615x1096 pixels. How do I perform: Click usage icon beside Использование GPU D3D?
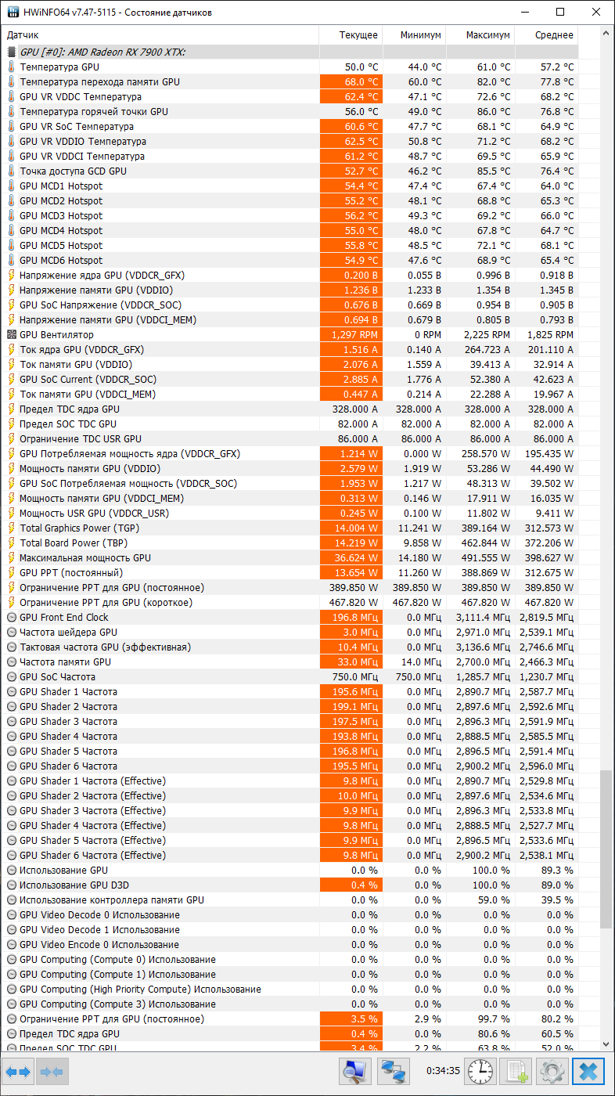coord(12,885)
